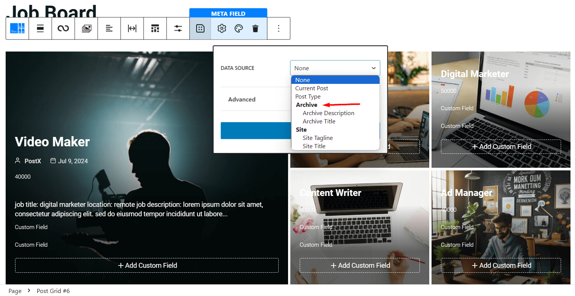Click Add Custom Field under Video Maker
Screen dimensions: 575x296
coord(146,265)
